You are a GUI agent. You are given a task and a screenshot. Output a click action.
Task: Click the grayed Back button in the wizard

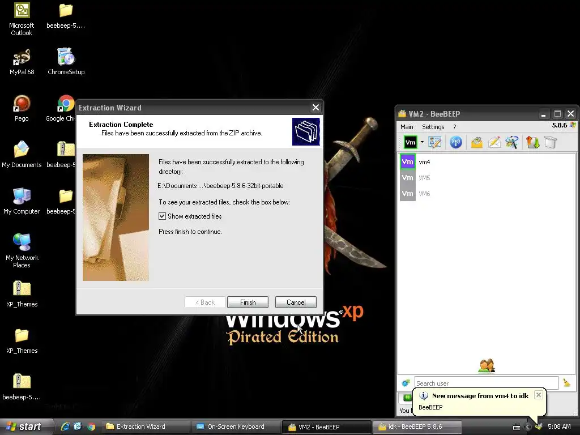[205, 302]
